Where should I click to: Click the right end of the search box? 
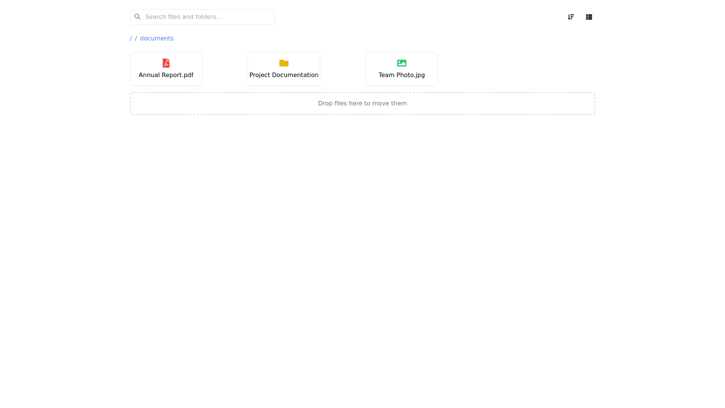[x=268, y=17]
